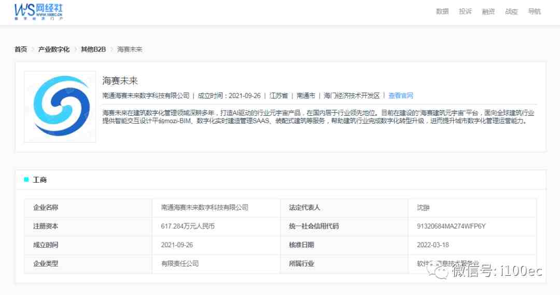Click the 所属行业 table label

301,263
